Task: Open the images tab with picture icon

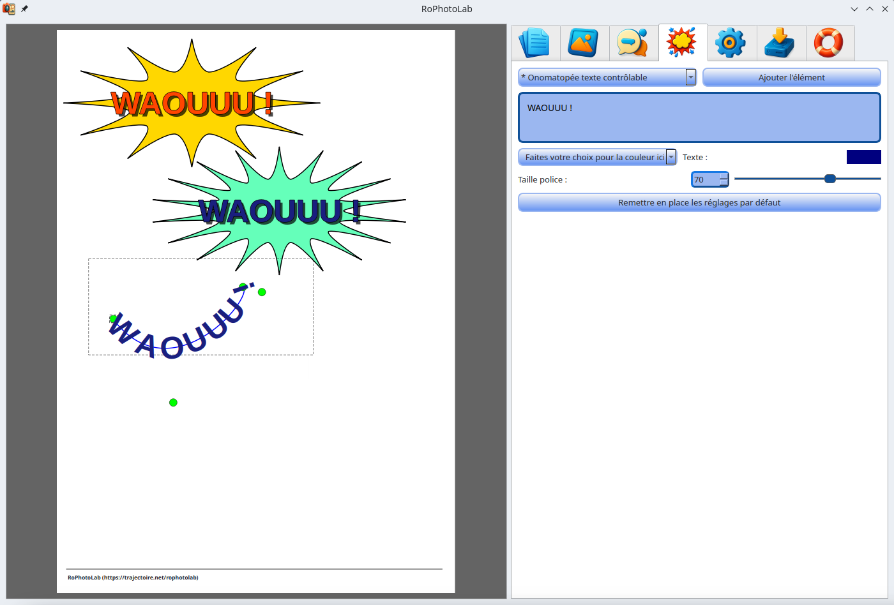Action: pos(584,43)
